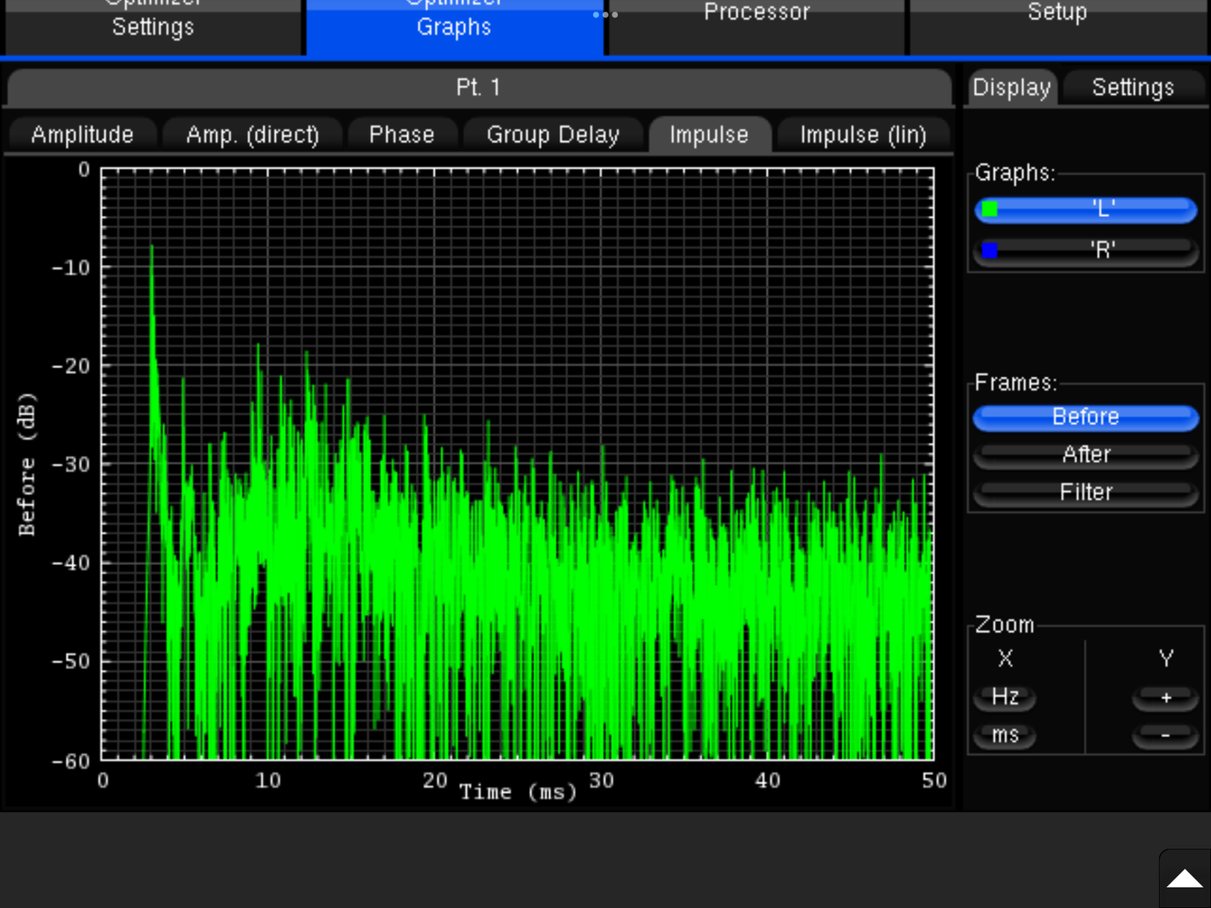Enable the 'R' graph display
Screen dimensions: 1211x908
[1102, 251]
